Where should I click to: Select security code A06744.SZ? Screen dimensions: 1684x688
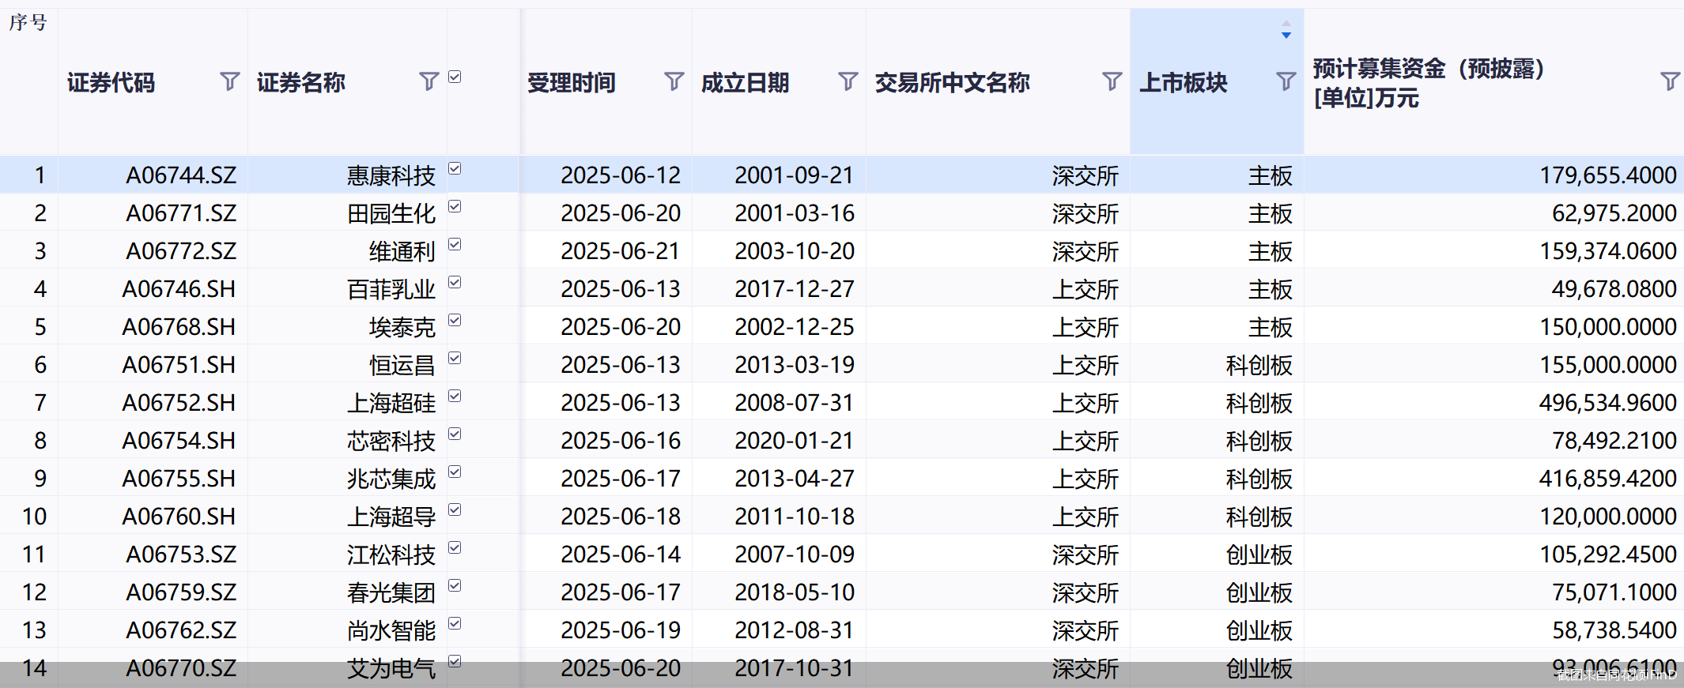[x=181, y=175]
